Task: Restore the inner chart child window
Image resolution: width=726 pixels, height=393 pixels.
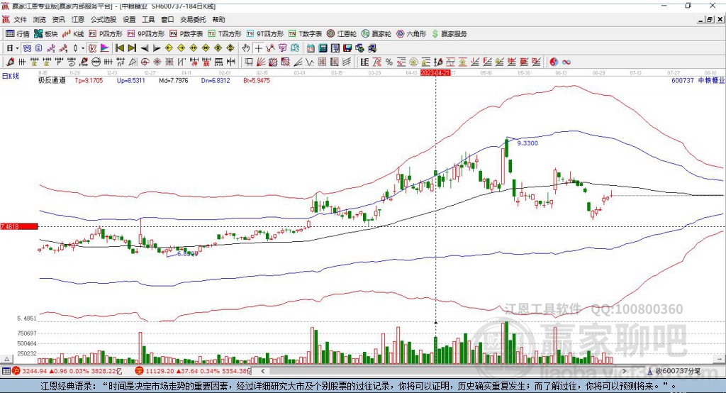Action: [710, 19]
